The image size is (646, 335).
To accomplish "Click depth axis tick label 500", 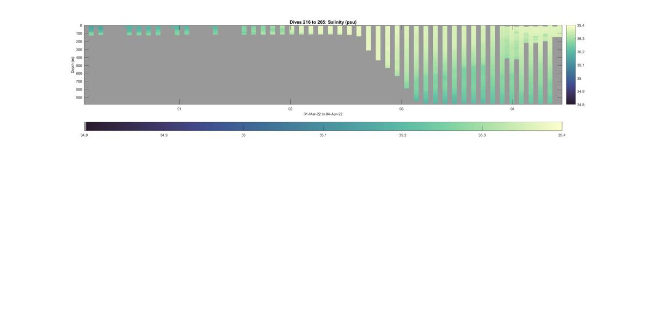I will click(x=79, y=66).
